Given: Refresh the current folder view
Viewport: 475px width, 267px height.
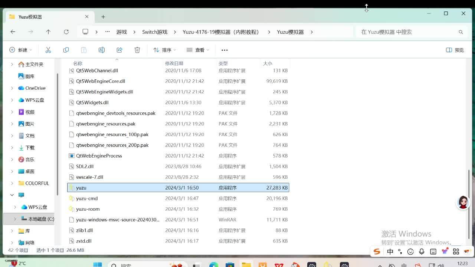Looking at the screenshot, I should [x=66, y=32].
